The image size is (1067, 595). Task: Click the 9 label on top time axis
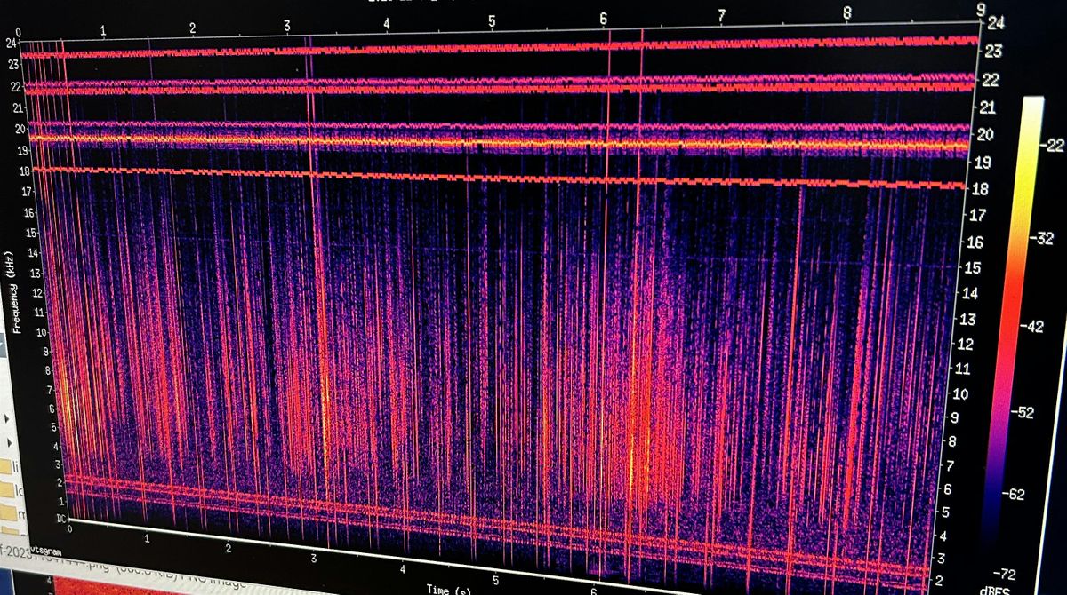(980, 9)
